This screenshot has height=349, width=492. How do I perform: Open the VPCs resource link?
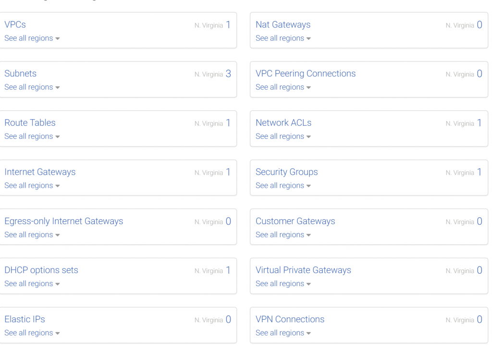click(x=15, y=24)
